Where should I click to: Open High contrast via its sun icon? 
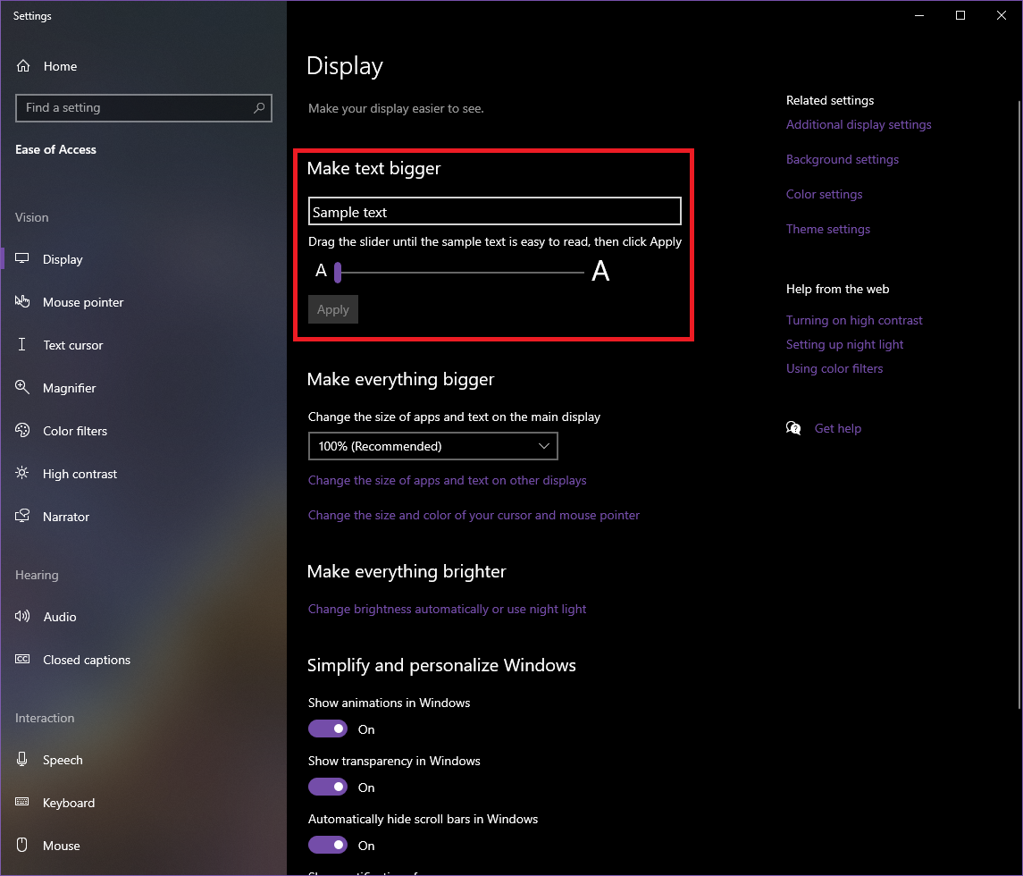[x=21, y=473]
